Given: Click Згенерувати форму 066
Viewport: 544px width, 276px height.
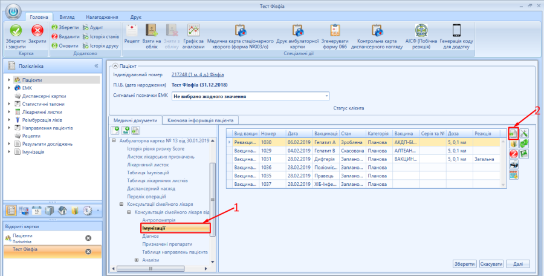Looking at the screenshot, I should click(x=335, y=31).
